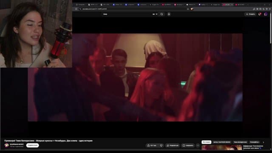The height and width of the screenshot is (153, 272).
Task: Open the browser main menu icon
Action: (x=270, y=9)
